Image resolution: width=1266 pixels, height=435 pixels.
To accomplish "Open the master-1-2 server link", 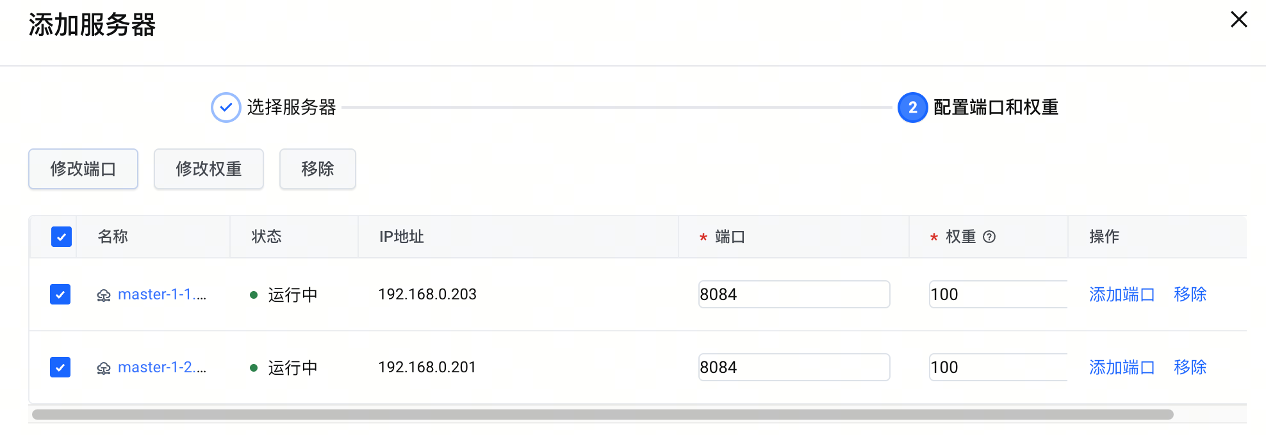I will point(161,367).
